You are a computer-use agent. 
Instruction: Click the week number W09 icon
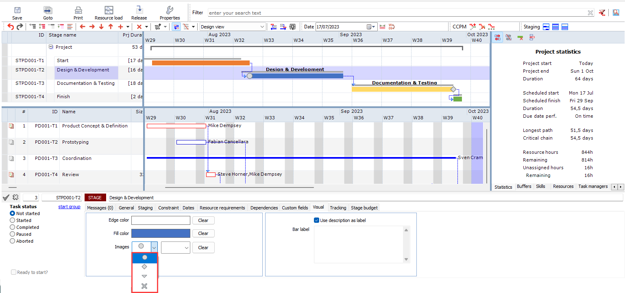pos(392,27)
